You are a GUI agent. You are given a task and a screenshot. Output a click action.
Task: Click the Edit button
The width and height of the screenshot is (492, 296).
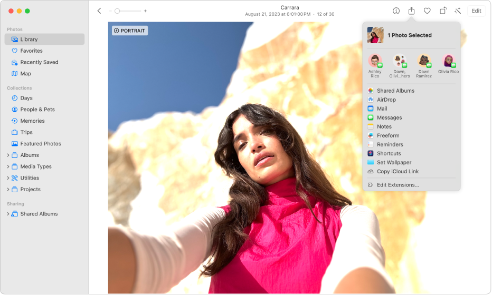tap(476, 11)
